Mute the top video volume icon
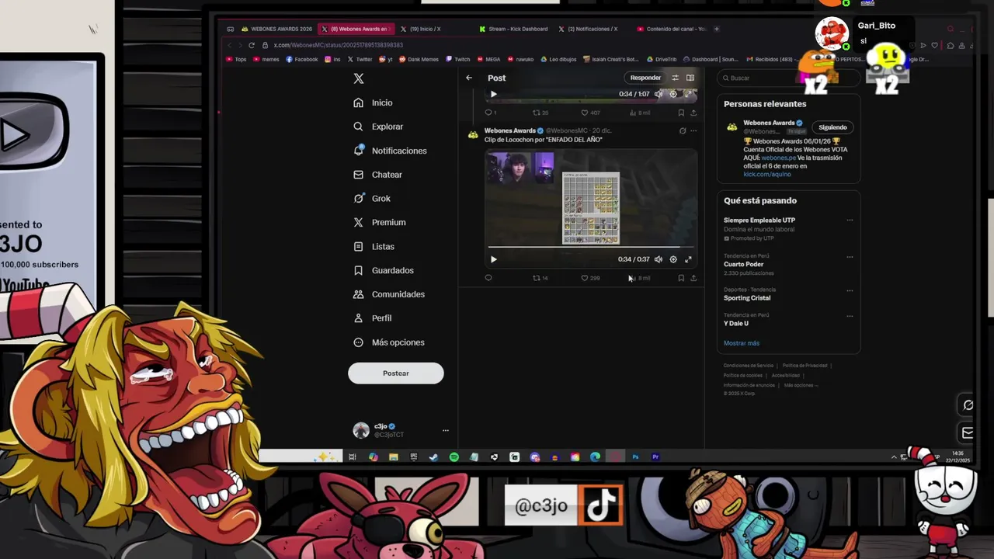 click(x=659, y=94)
